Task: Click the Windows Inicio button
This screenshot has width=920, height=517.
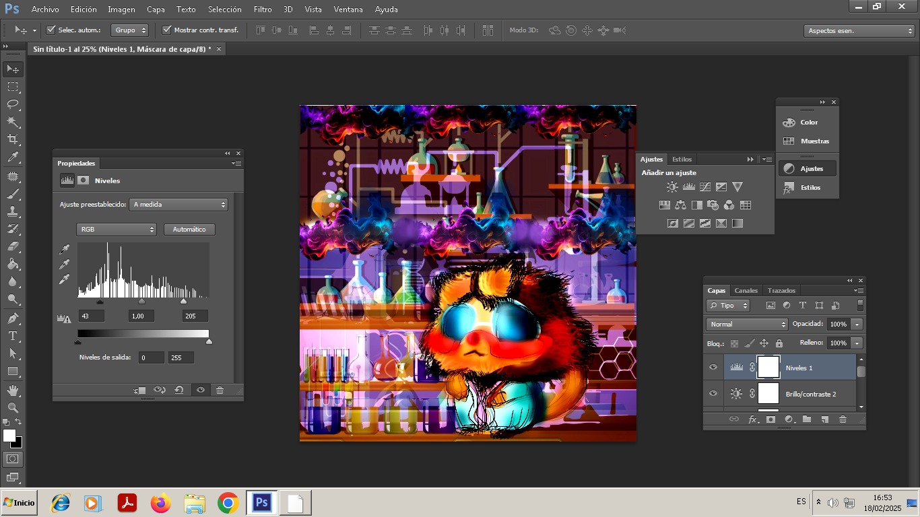Action: point(19,503)
